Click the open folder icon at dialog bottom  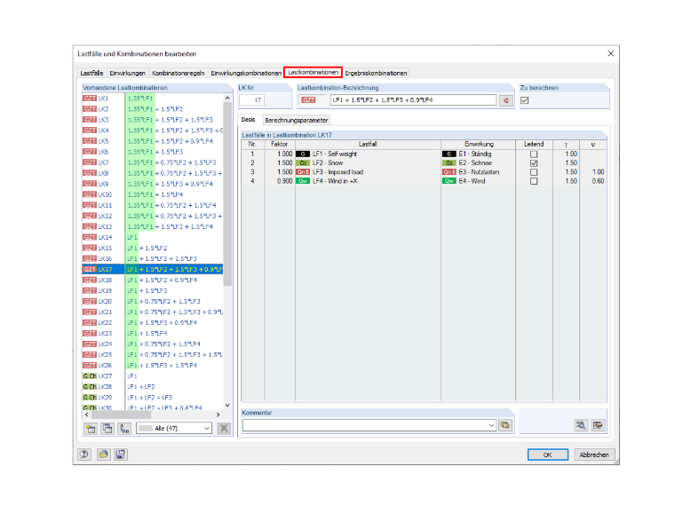(x=103, y=455)
